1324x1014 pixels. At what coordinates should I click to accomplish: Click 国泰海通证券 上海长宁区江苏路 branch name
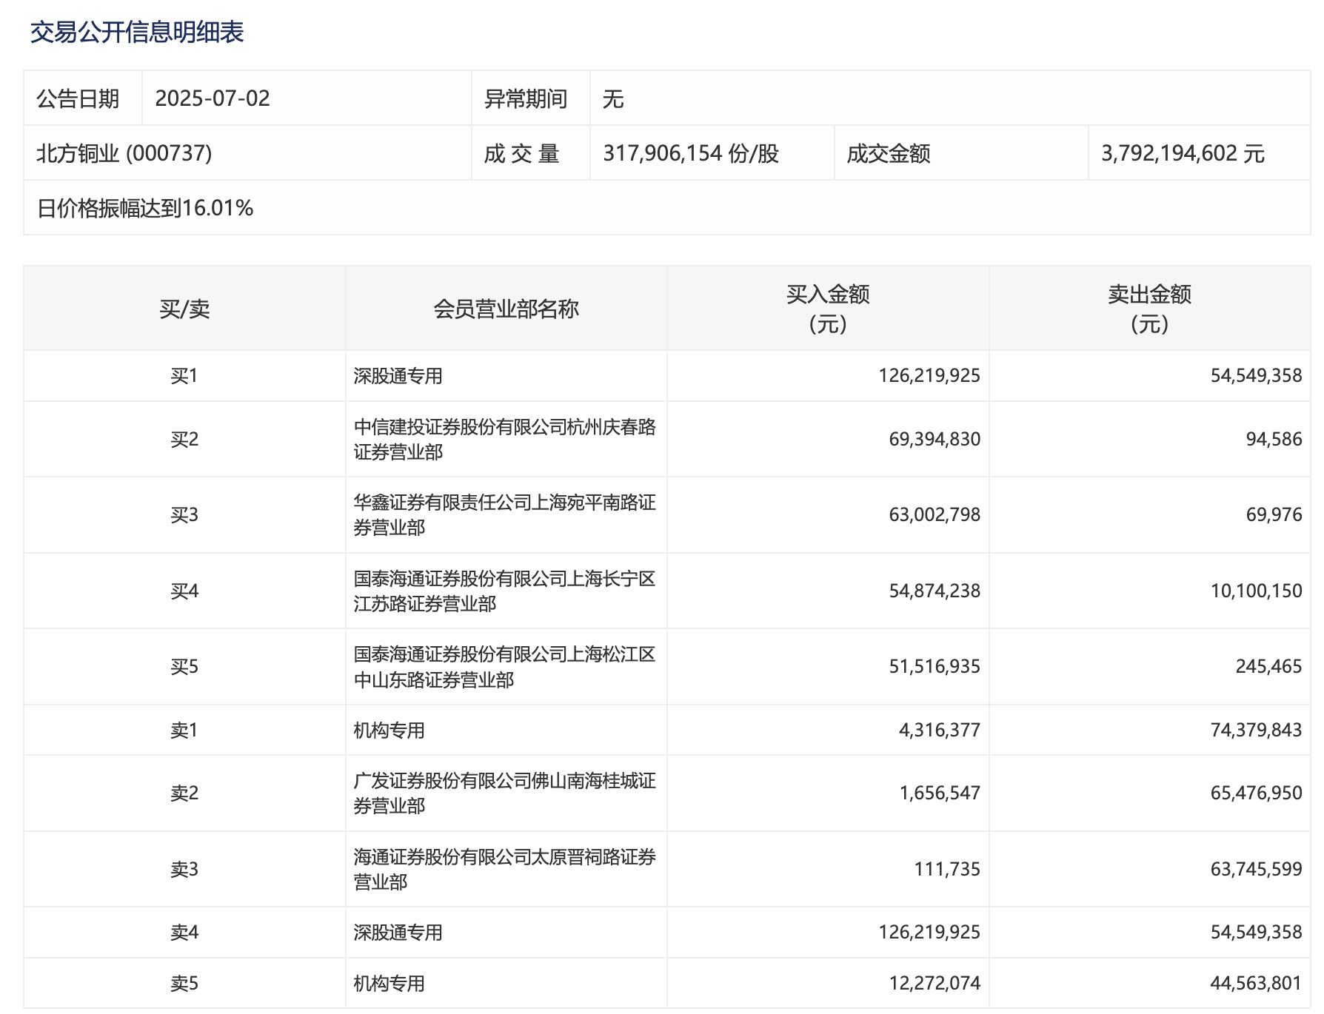505,591
